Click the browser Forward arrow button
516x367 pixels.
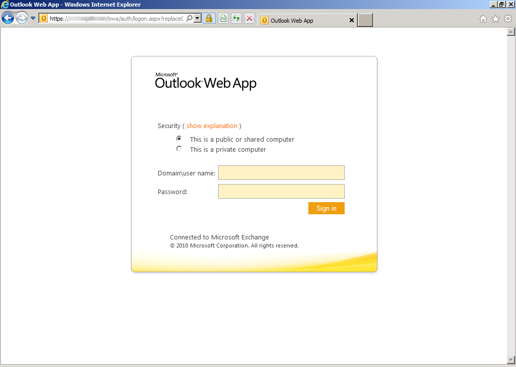[22, 18]
